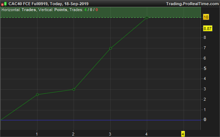
Task: Click the orange 10 price label
Action: 206,17
